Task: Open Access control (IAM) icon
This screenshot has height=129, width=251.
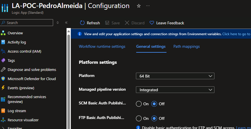Action: pos(3,51)
